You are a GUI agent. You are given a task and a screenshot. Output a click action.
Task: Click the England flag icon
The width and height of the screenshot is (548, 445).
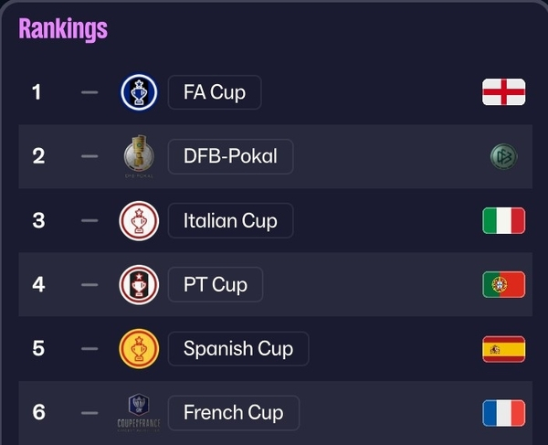504,92
